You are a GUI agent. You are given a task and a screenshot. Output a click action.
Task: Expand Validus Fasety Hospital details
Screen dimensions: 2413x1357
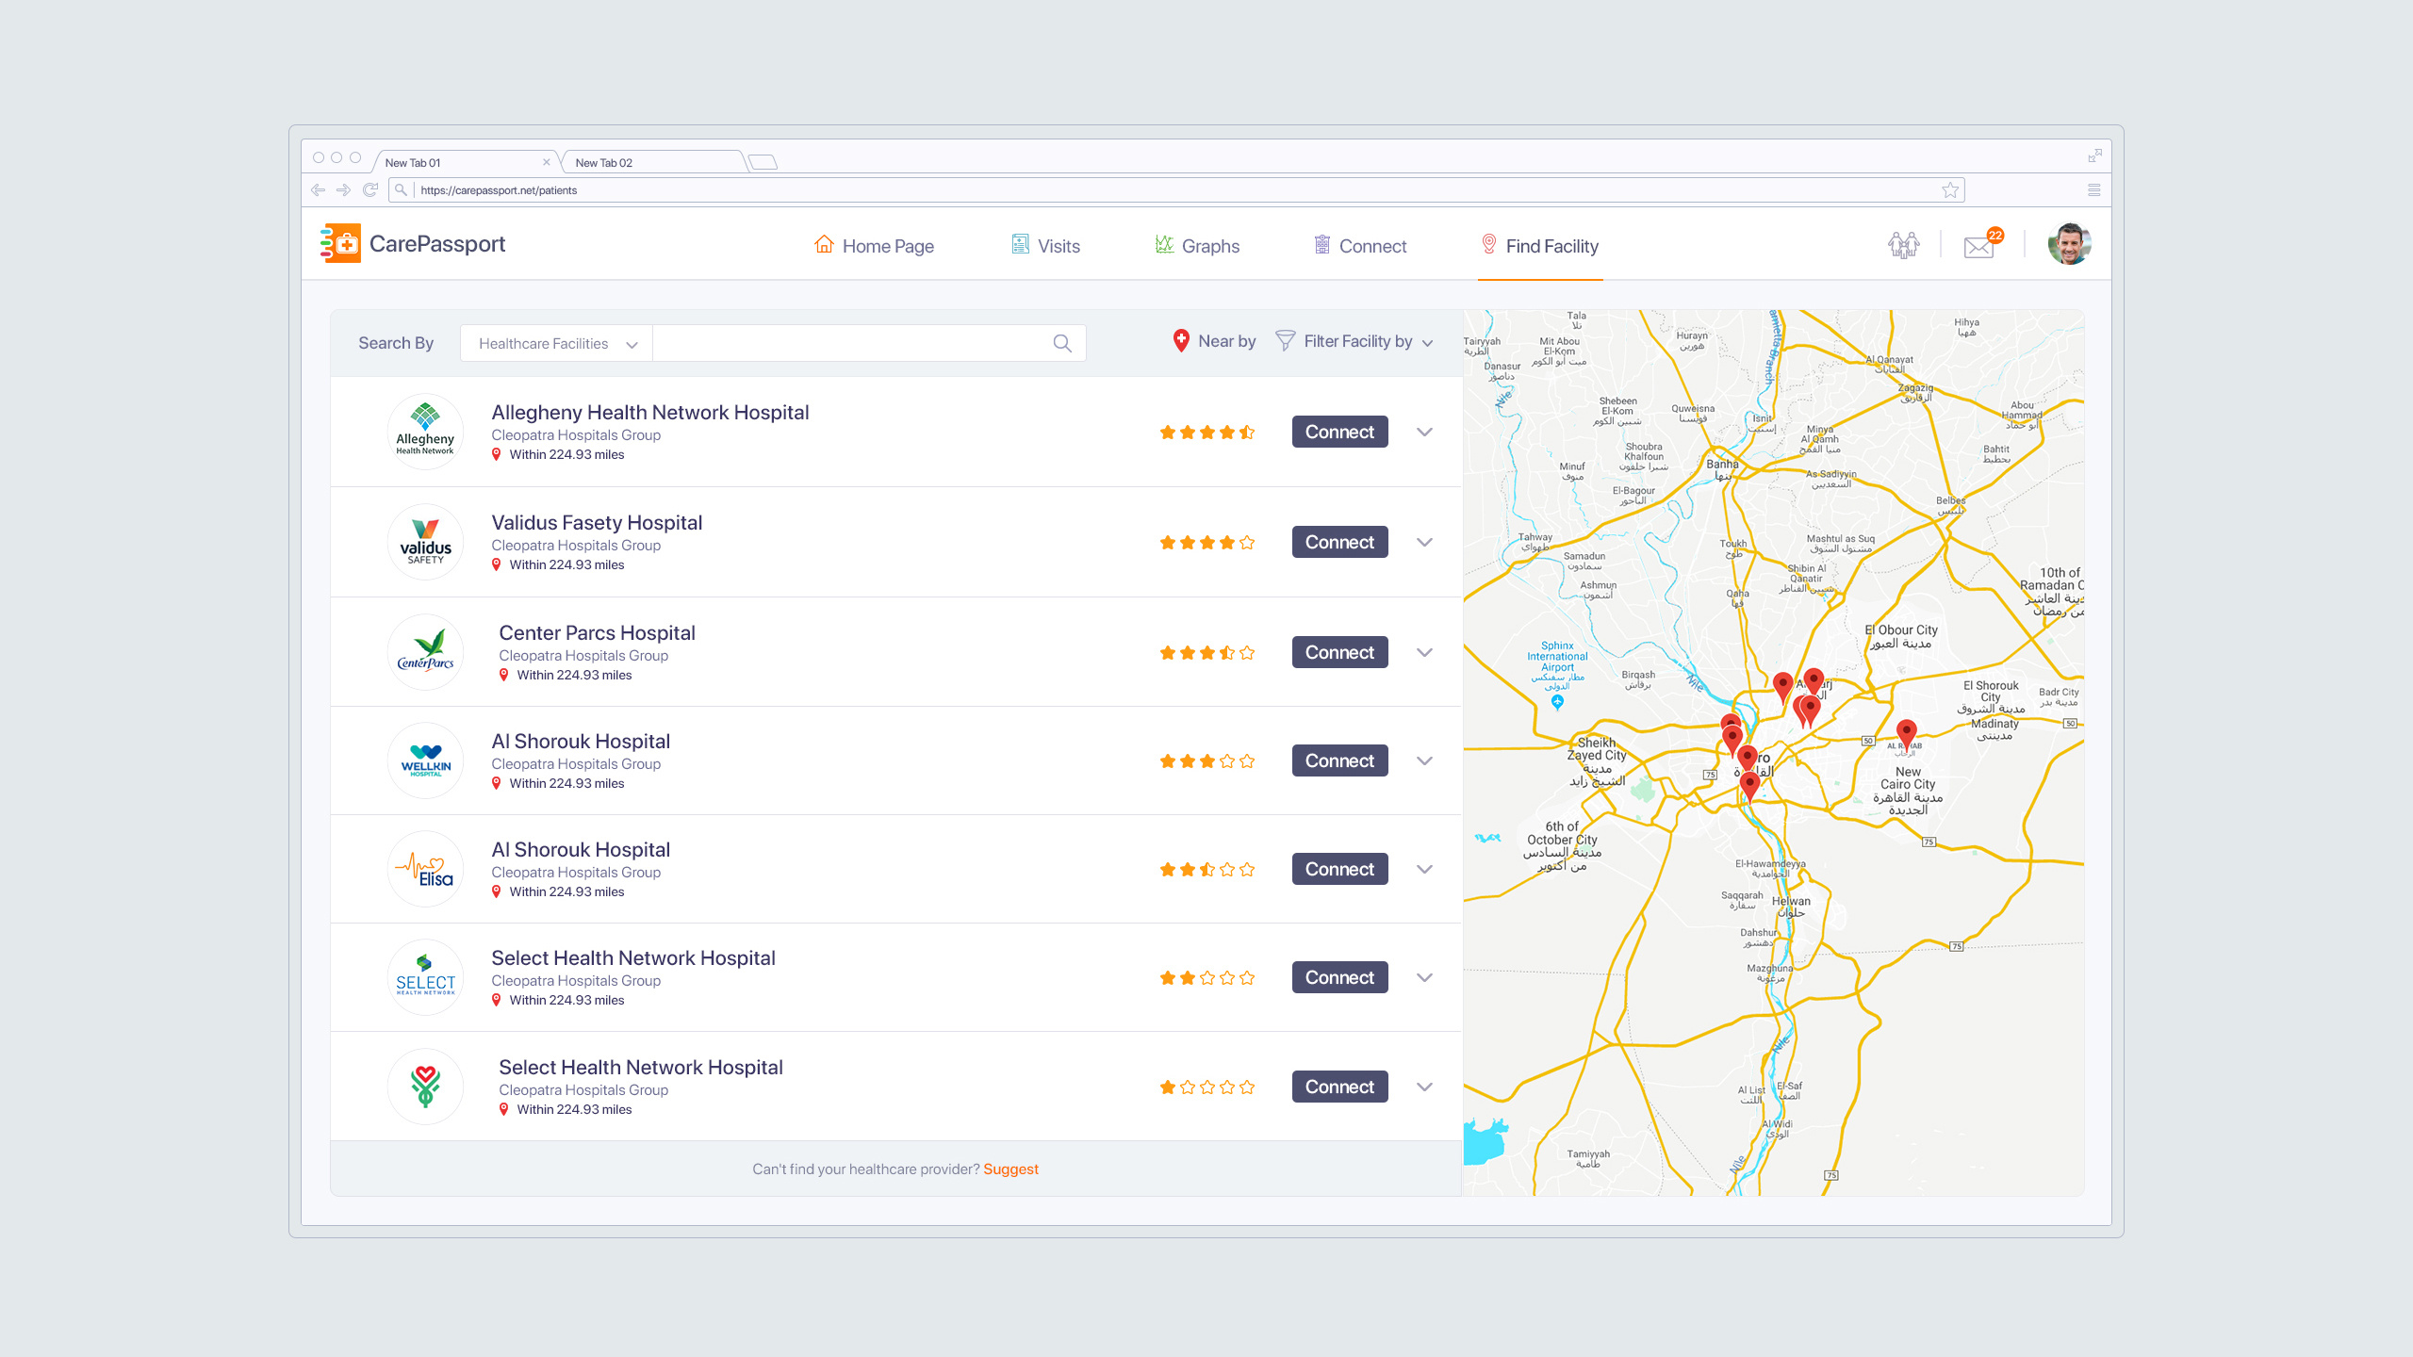(x=1424, y=543)
